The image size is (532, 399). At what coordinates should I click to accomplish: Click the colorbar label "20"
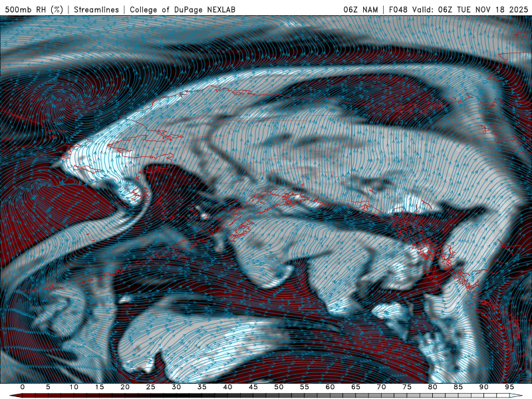coord(125,387)
